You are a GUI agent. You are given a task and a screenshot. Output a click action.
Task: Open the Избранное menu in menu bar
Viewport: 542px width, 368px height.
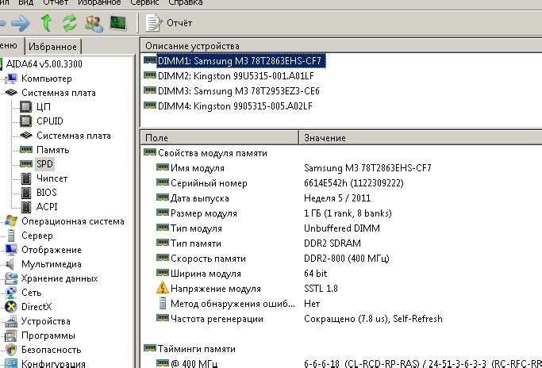tap(99, 2)
